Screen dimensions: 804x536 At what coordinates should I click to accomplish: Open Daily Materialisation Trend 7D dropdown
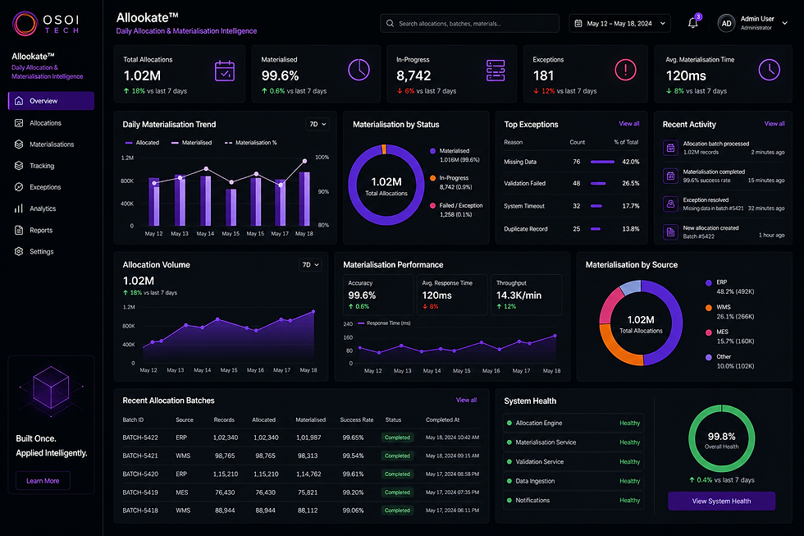point(318,124)
